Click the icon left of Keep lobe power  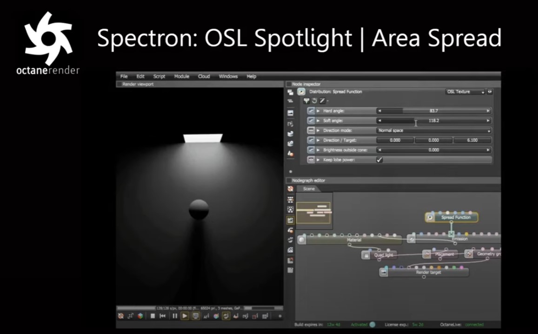(311, 160)
